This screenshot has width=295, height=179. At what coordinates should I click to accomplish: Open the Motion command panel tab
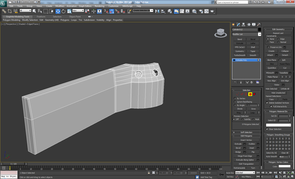pos(249,24)
